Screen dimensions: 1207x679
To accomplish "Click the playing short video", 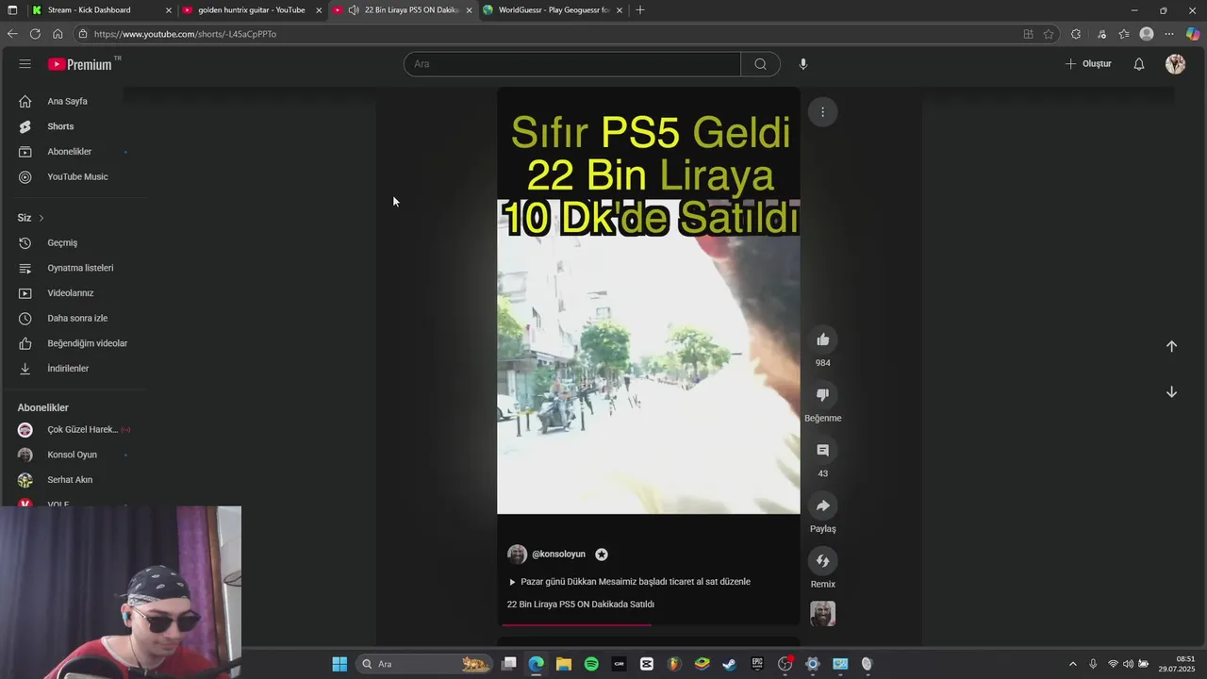I will point(649,358).
